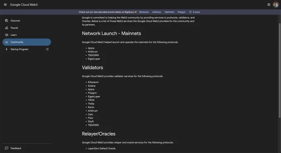
Task: Click EigenLayer in the Mainnets list
Action: point(94,59)
